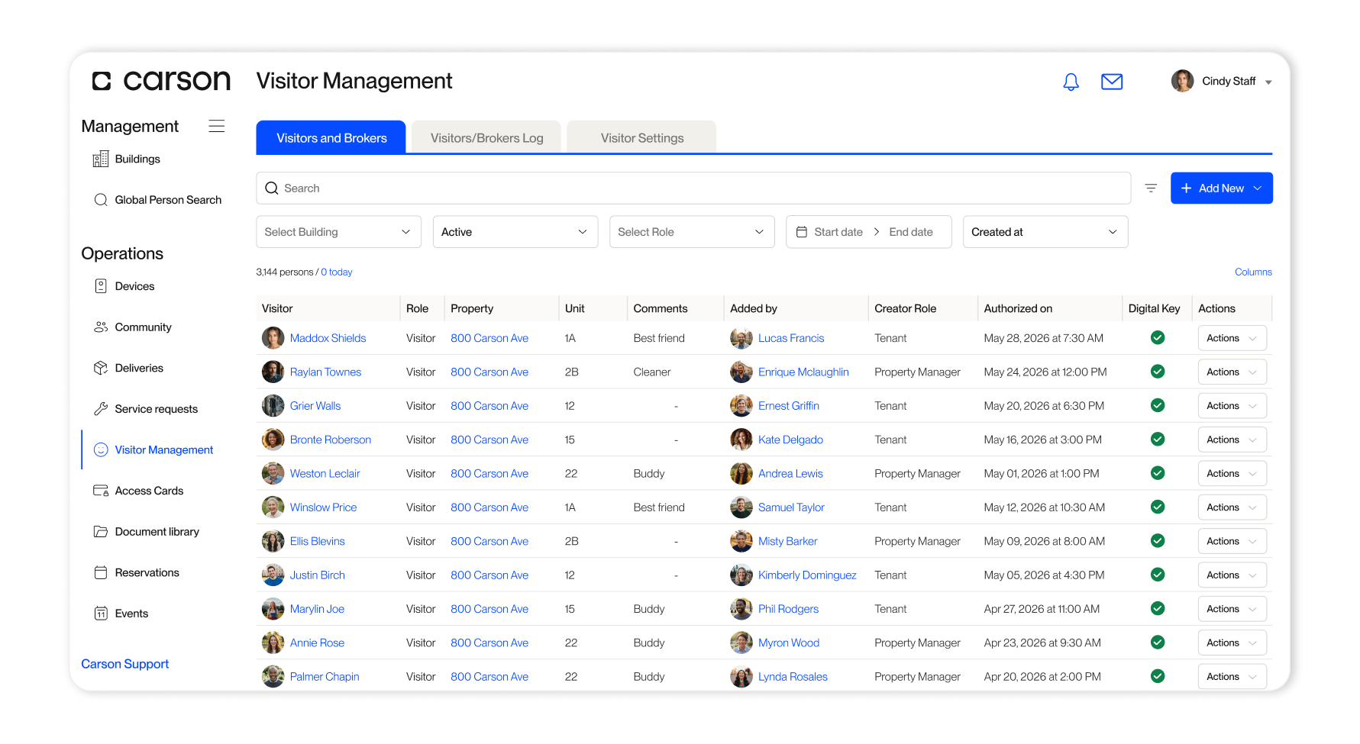Open Palmer Chapin visitor profile
This screenshot has width=1360, height=744.
325,677
